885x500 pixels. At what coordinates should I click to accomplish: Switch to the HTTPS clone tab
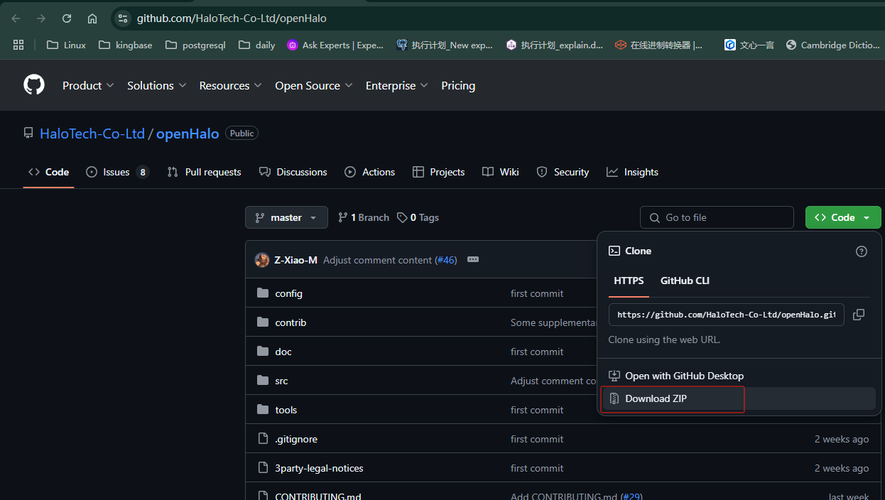click(x=629, y=281)
